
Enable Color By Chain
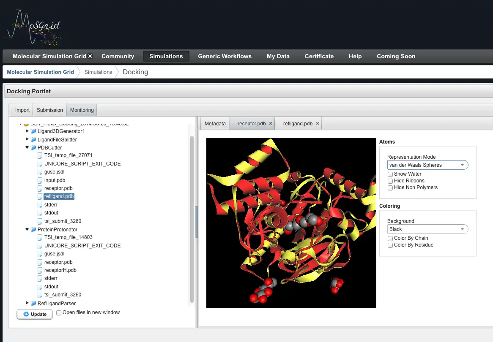[390, 239]
